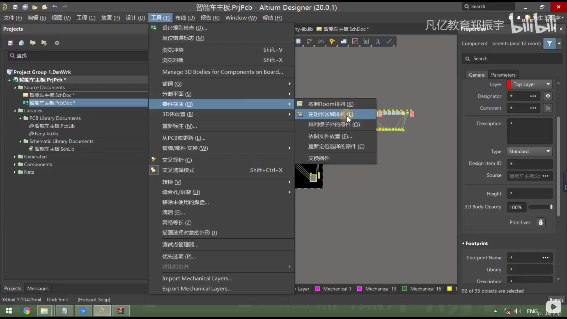Open Projects panel settings gear

(57, 43)
